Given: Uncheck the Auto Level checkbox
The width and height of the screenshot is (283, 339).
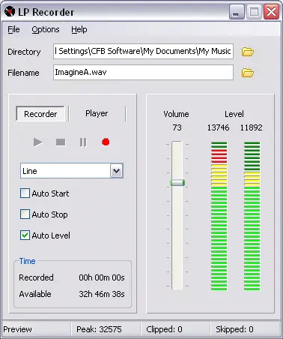Looking at the screenshot, I should click(25, 235).
